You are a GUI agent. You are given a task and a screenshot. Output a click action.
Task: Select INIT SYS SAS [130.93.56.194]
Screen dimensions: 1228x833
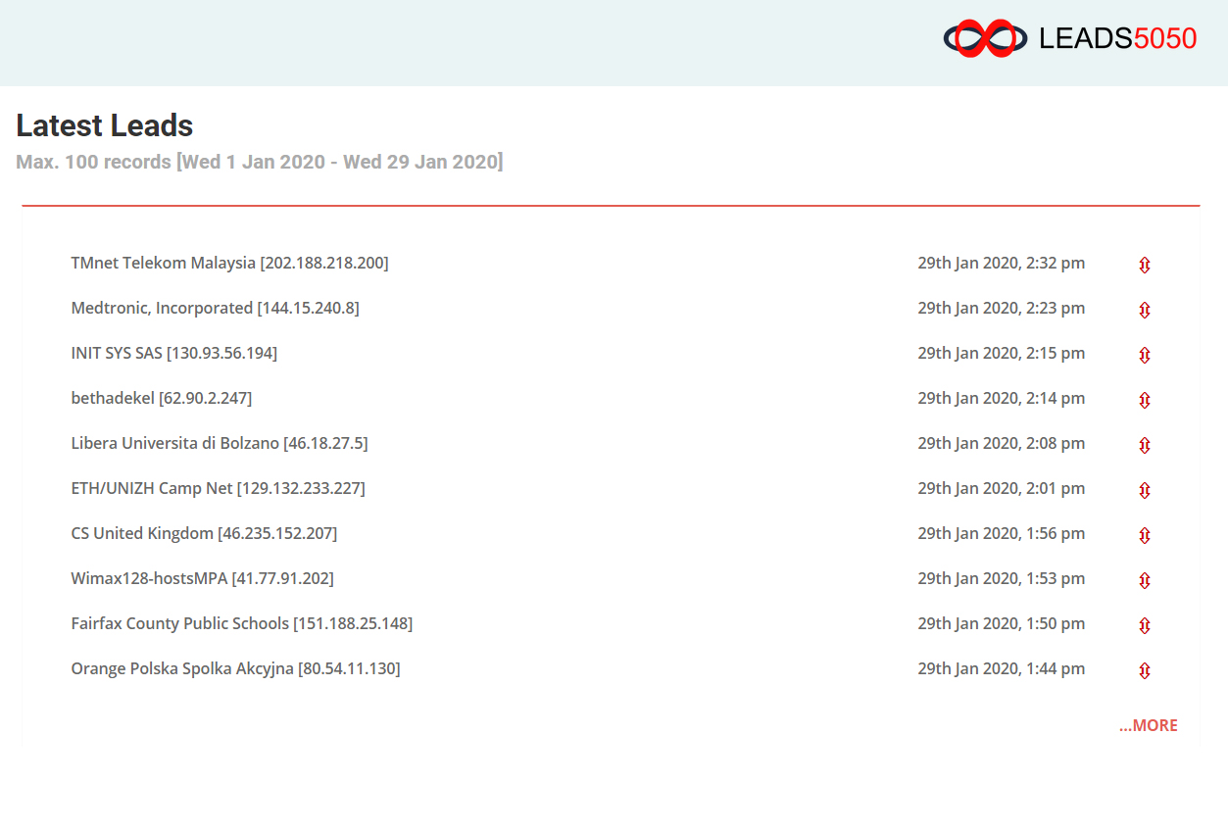point(173,353)
